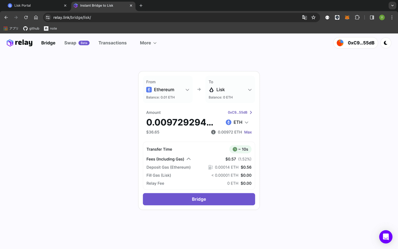This screenshot has height=249, width=398.
Task: Reload the page
Action: pyautogui.click(x=26, y=17)
